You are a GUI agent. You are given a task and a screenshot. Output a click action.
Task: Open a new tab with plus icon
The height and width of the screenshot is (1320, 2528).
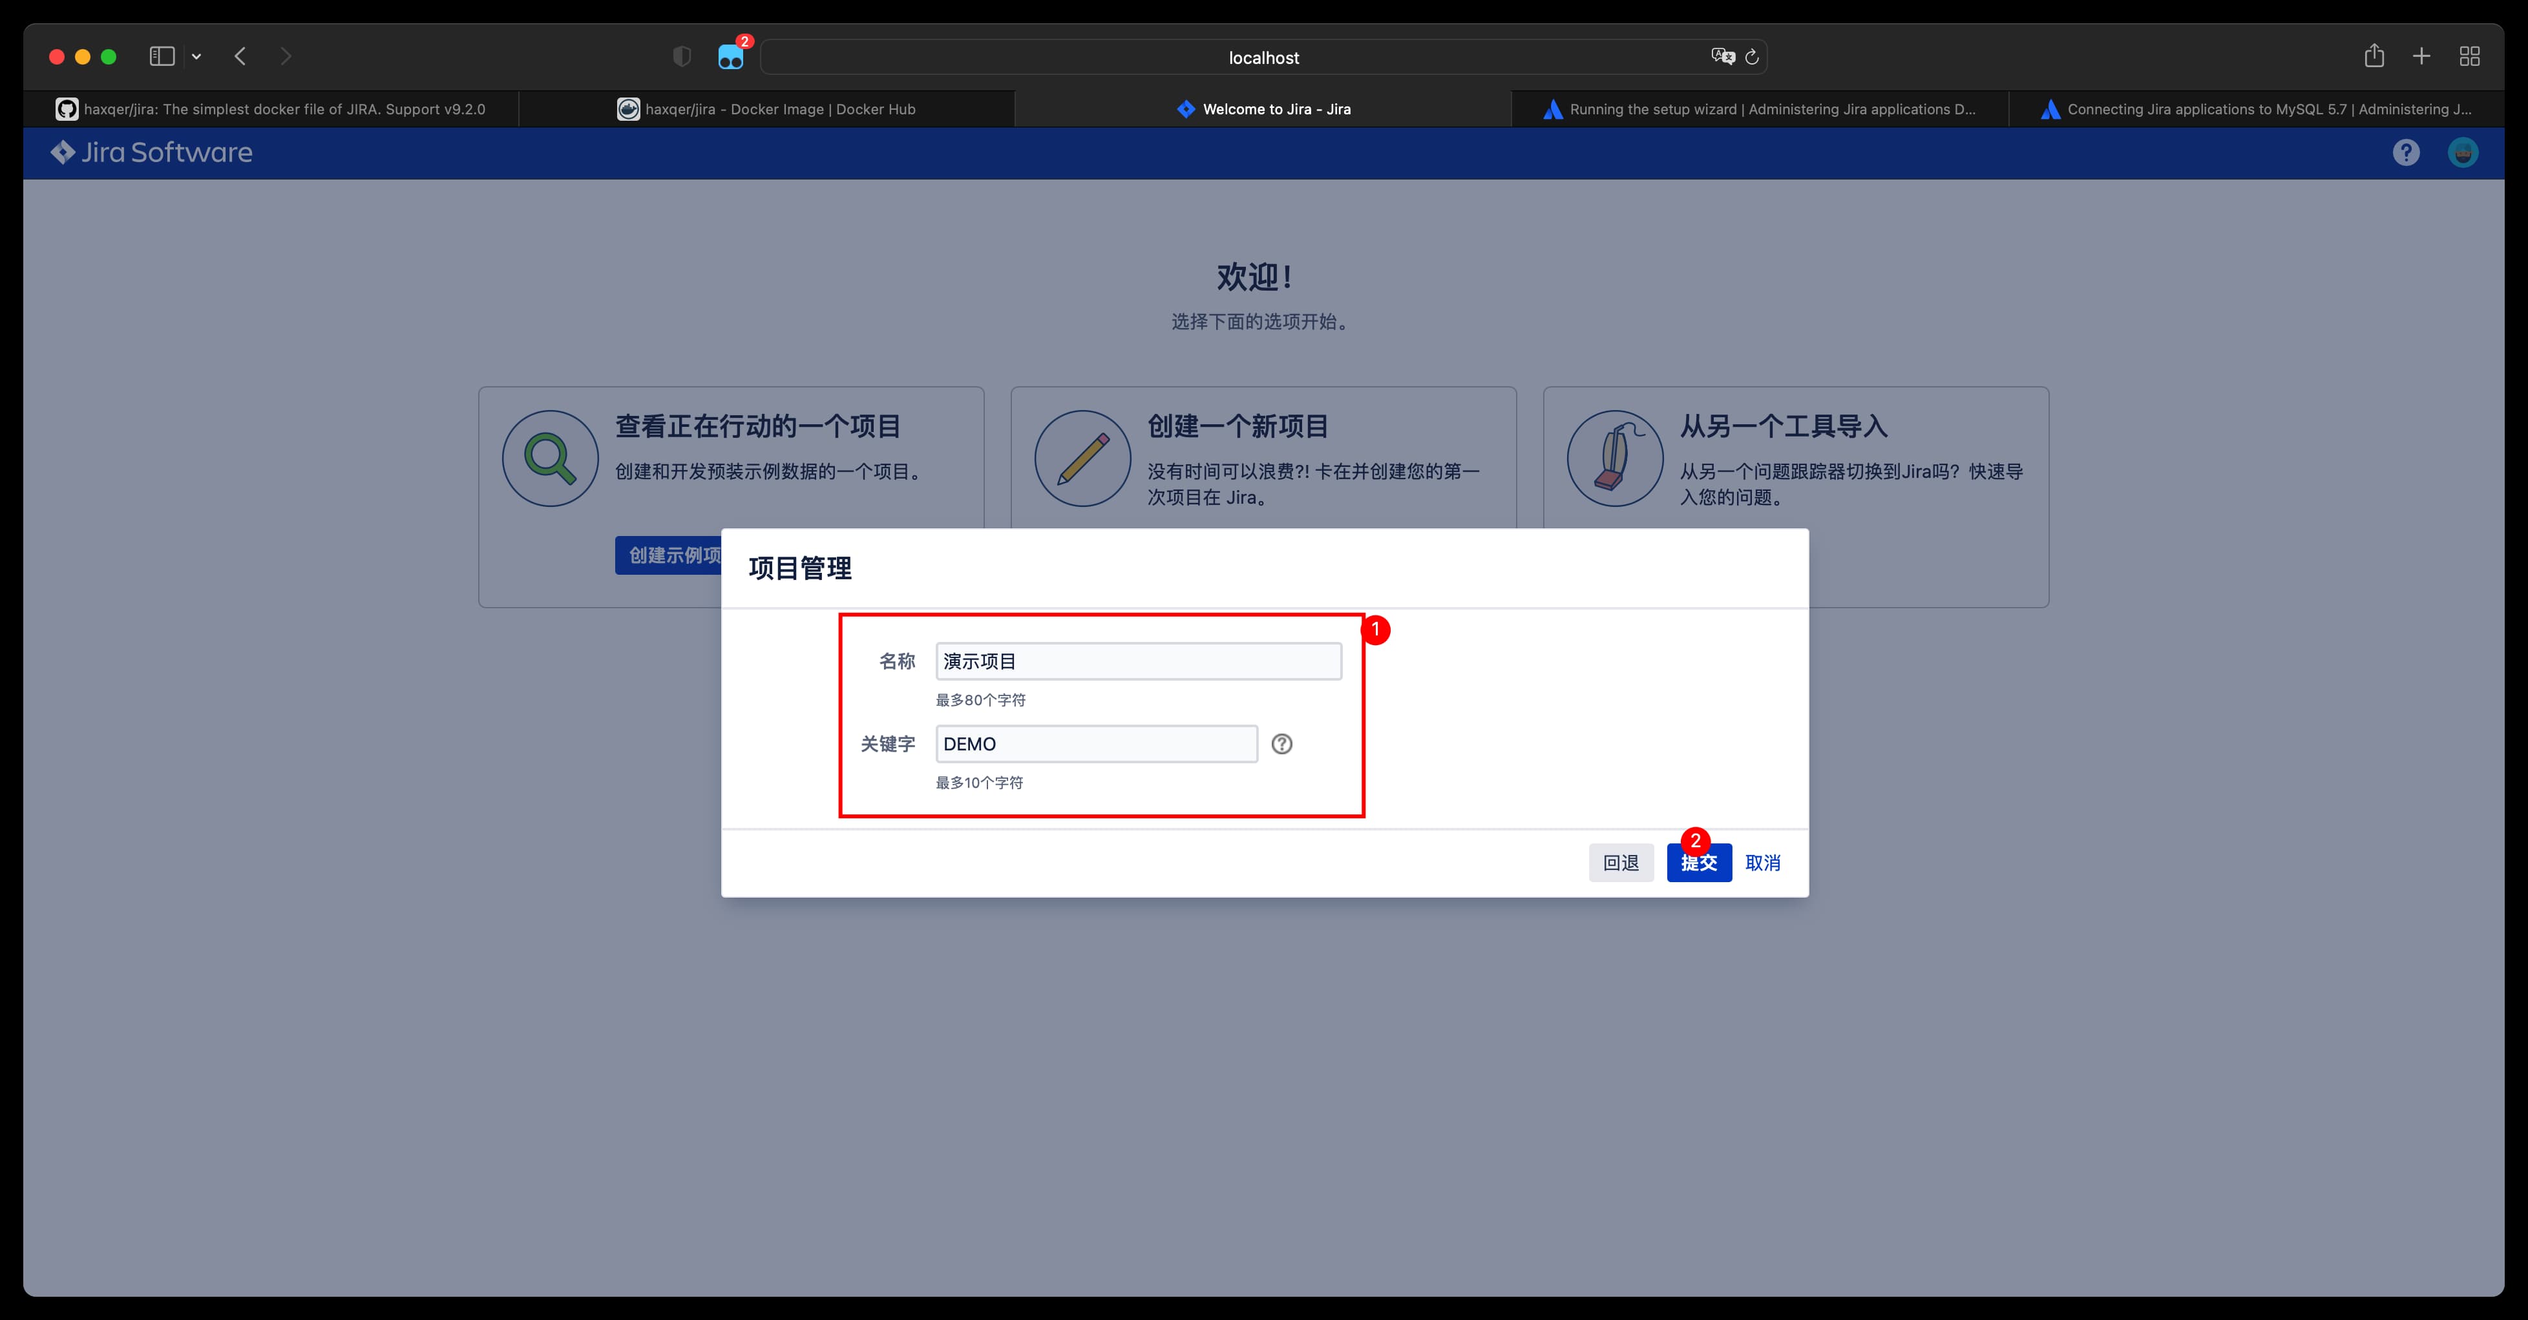(2421, 56)
